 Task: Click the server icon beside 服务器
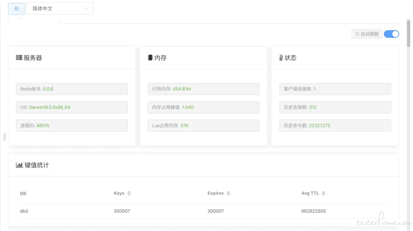[x=19, y=58]
